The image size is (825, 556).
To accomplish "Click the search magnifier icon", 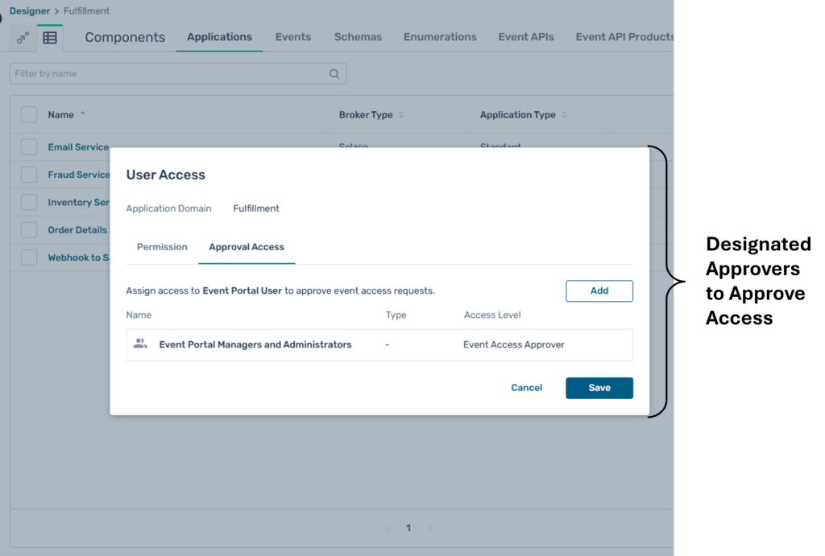I will pos(334,74).
